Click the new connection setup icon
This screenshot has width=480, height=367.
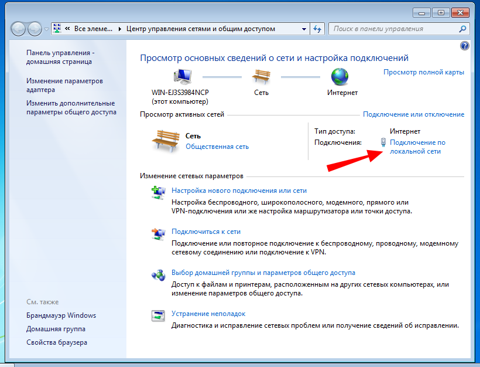coord(158,192)
